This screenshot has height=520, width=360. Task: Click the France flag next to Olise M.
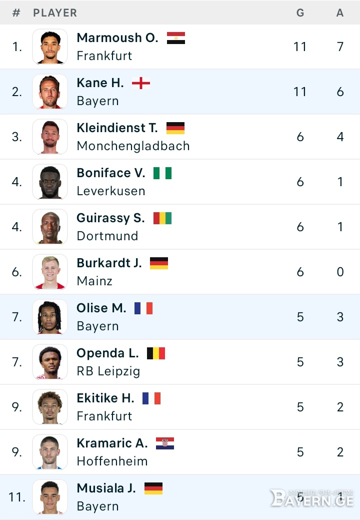[x=143, y=308]
